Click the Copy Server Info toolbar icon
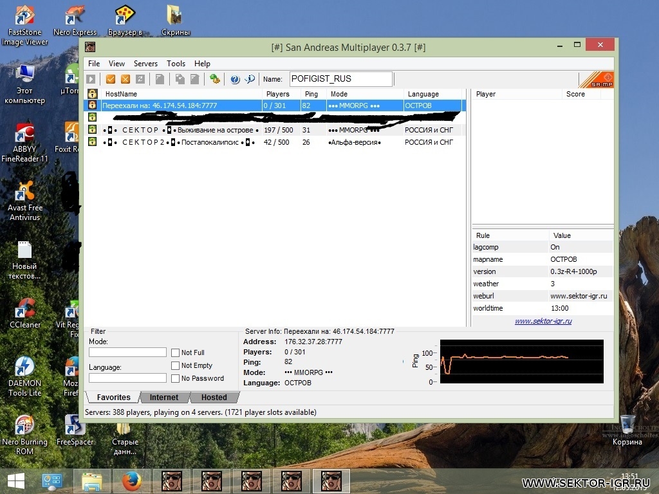 click(180, 79)
